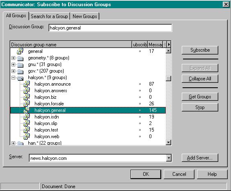Open Help for this dialog
The height and width of the screenshot is (191, 231).
(212, 174)
